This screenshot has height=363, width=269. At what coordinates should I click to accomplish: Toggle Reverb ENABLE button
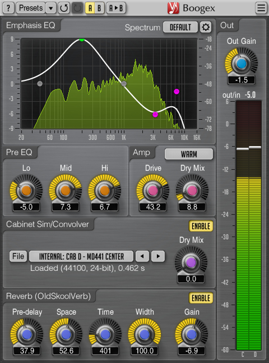(x=201, y=298)
